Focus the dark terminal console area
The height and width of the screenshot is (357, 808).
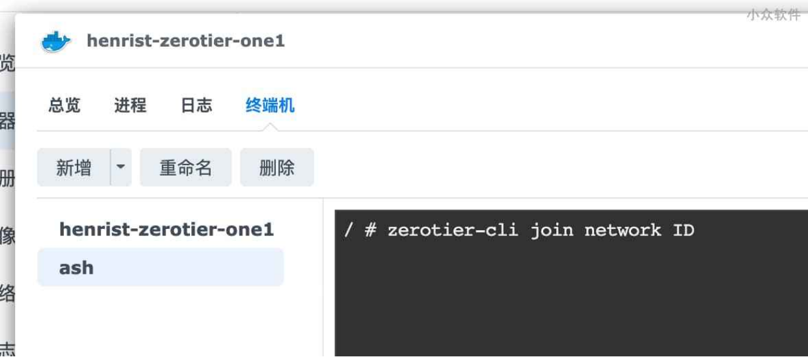[571, 283]
